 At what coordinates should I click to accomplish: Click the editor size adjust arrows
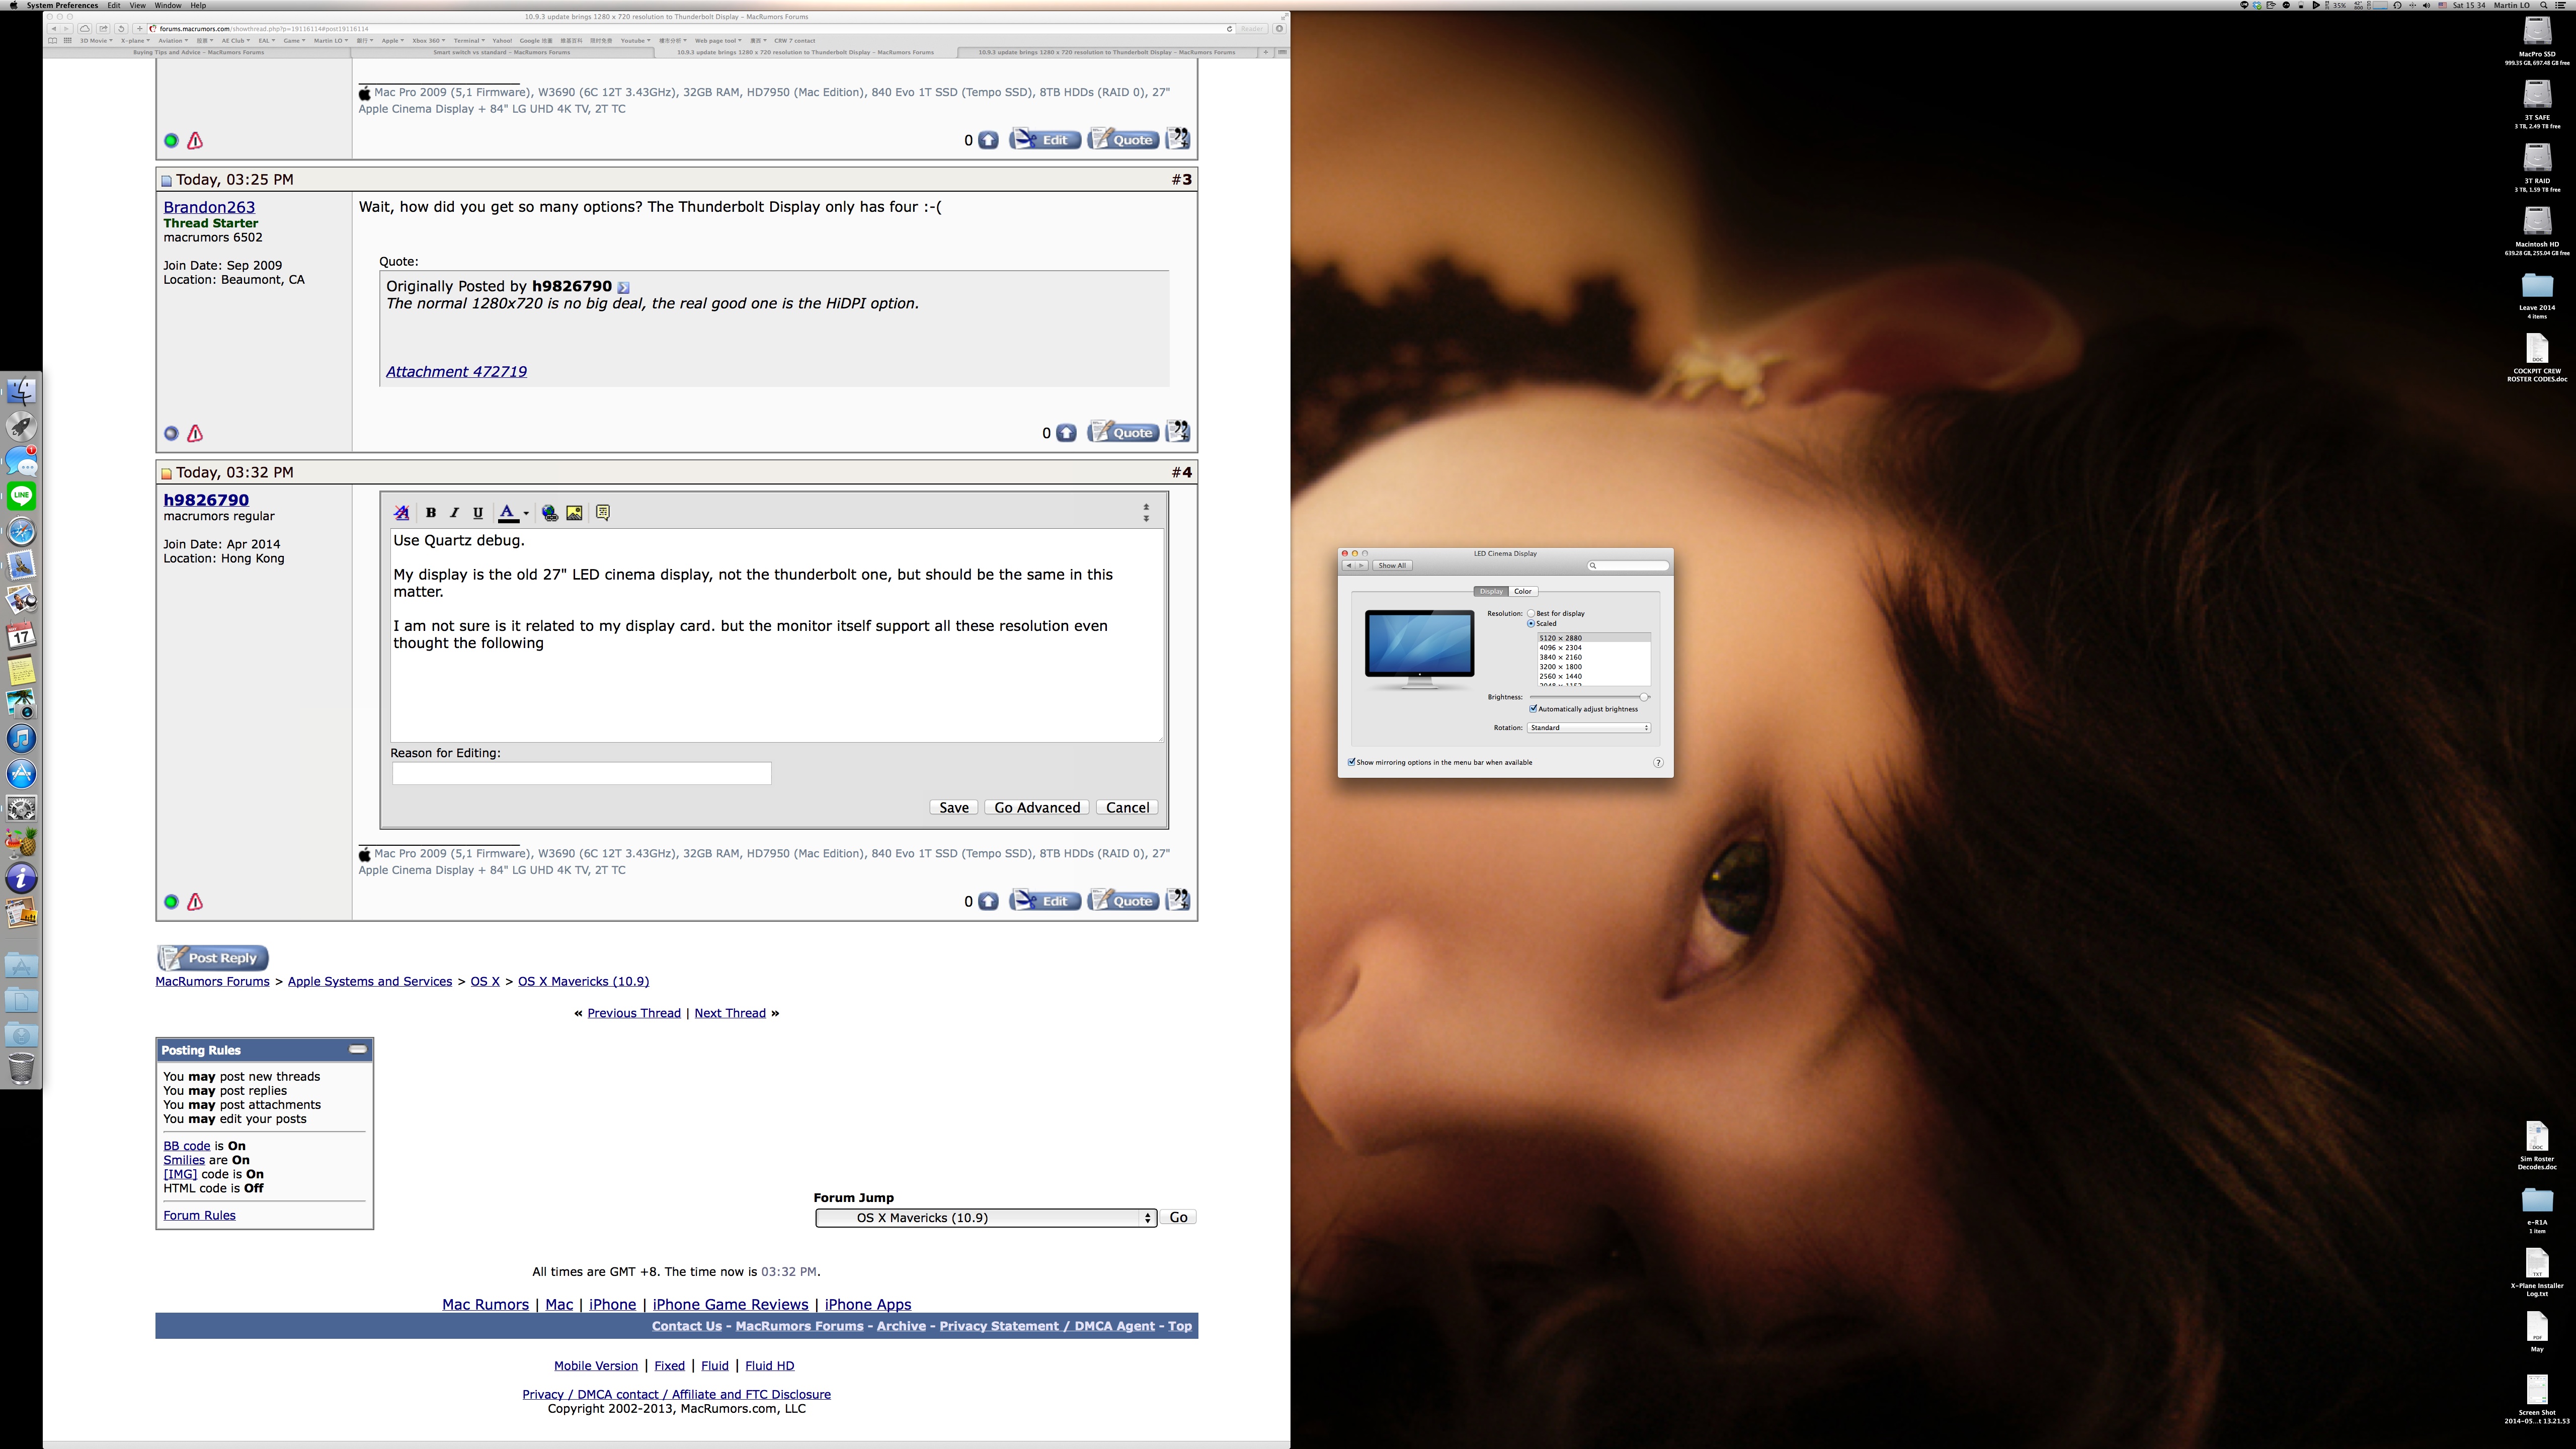(1146, 513)
